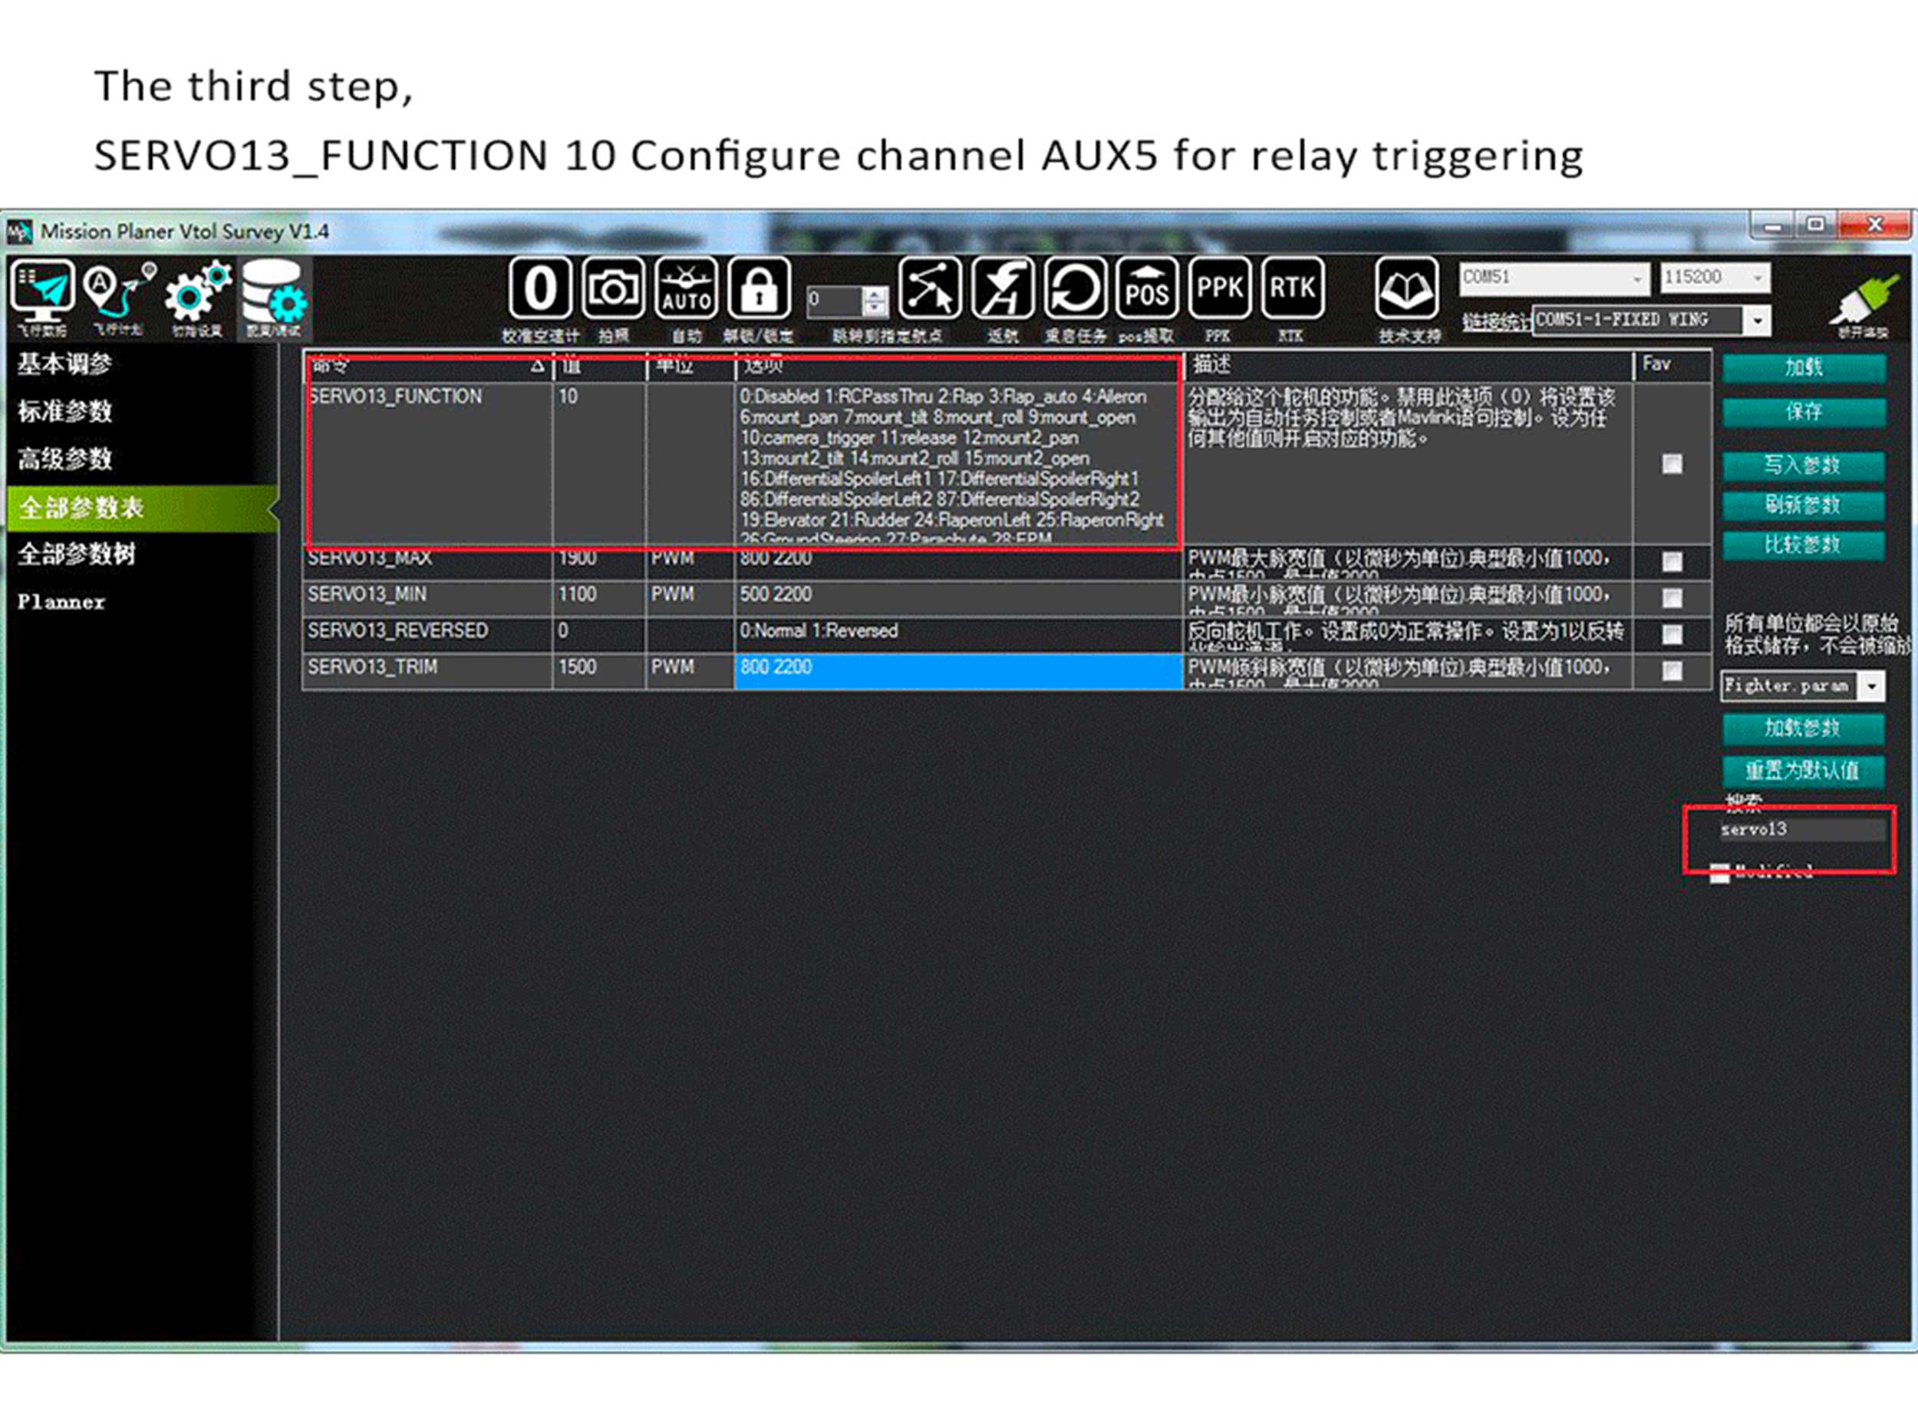The height and width of the screenshot is (1402, 1918).
Task: Click the PPK toolbar icon
Action: click(1219, 289)
